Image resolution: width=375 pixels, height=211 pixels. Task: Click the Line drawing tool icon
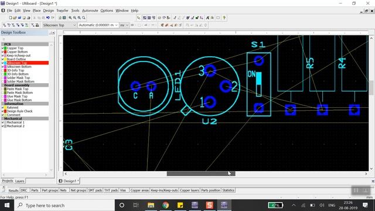(175, 18)
